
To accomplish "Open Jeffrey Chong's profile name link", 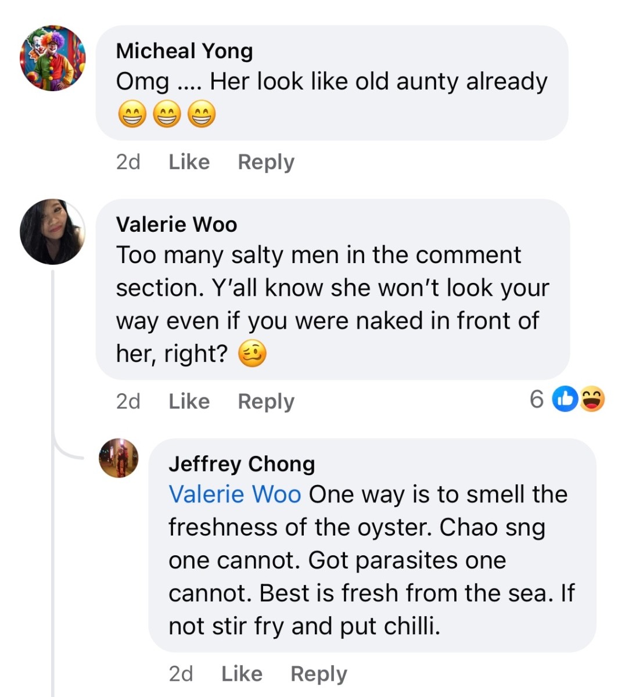I will [242, 464].
